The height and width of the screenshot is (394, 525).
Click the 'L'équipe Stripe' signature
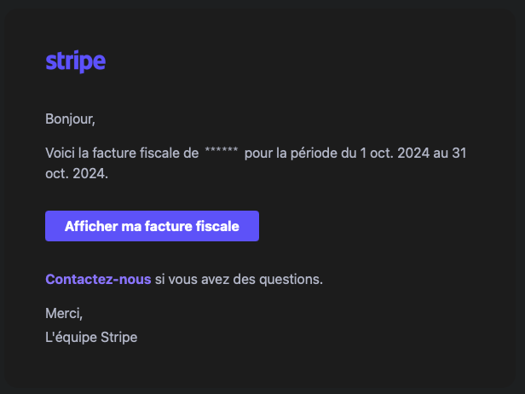(x=91, y=337)
